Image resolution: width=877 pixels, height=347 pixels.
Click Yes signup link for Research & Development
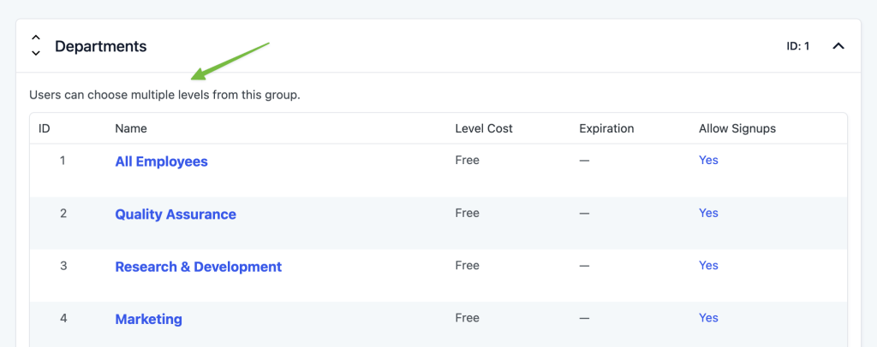tap(708, 265)
